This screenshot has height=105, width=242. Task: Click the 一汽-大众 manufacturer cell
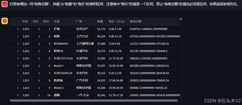click(x=85, y=95)
